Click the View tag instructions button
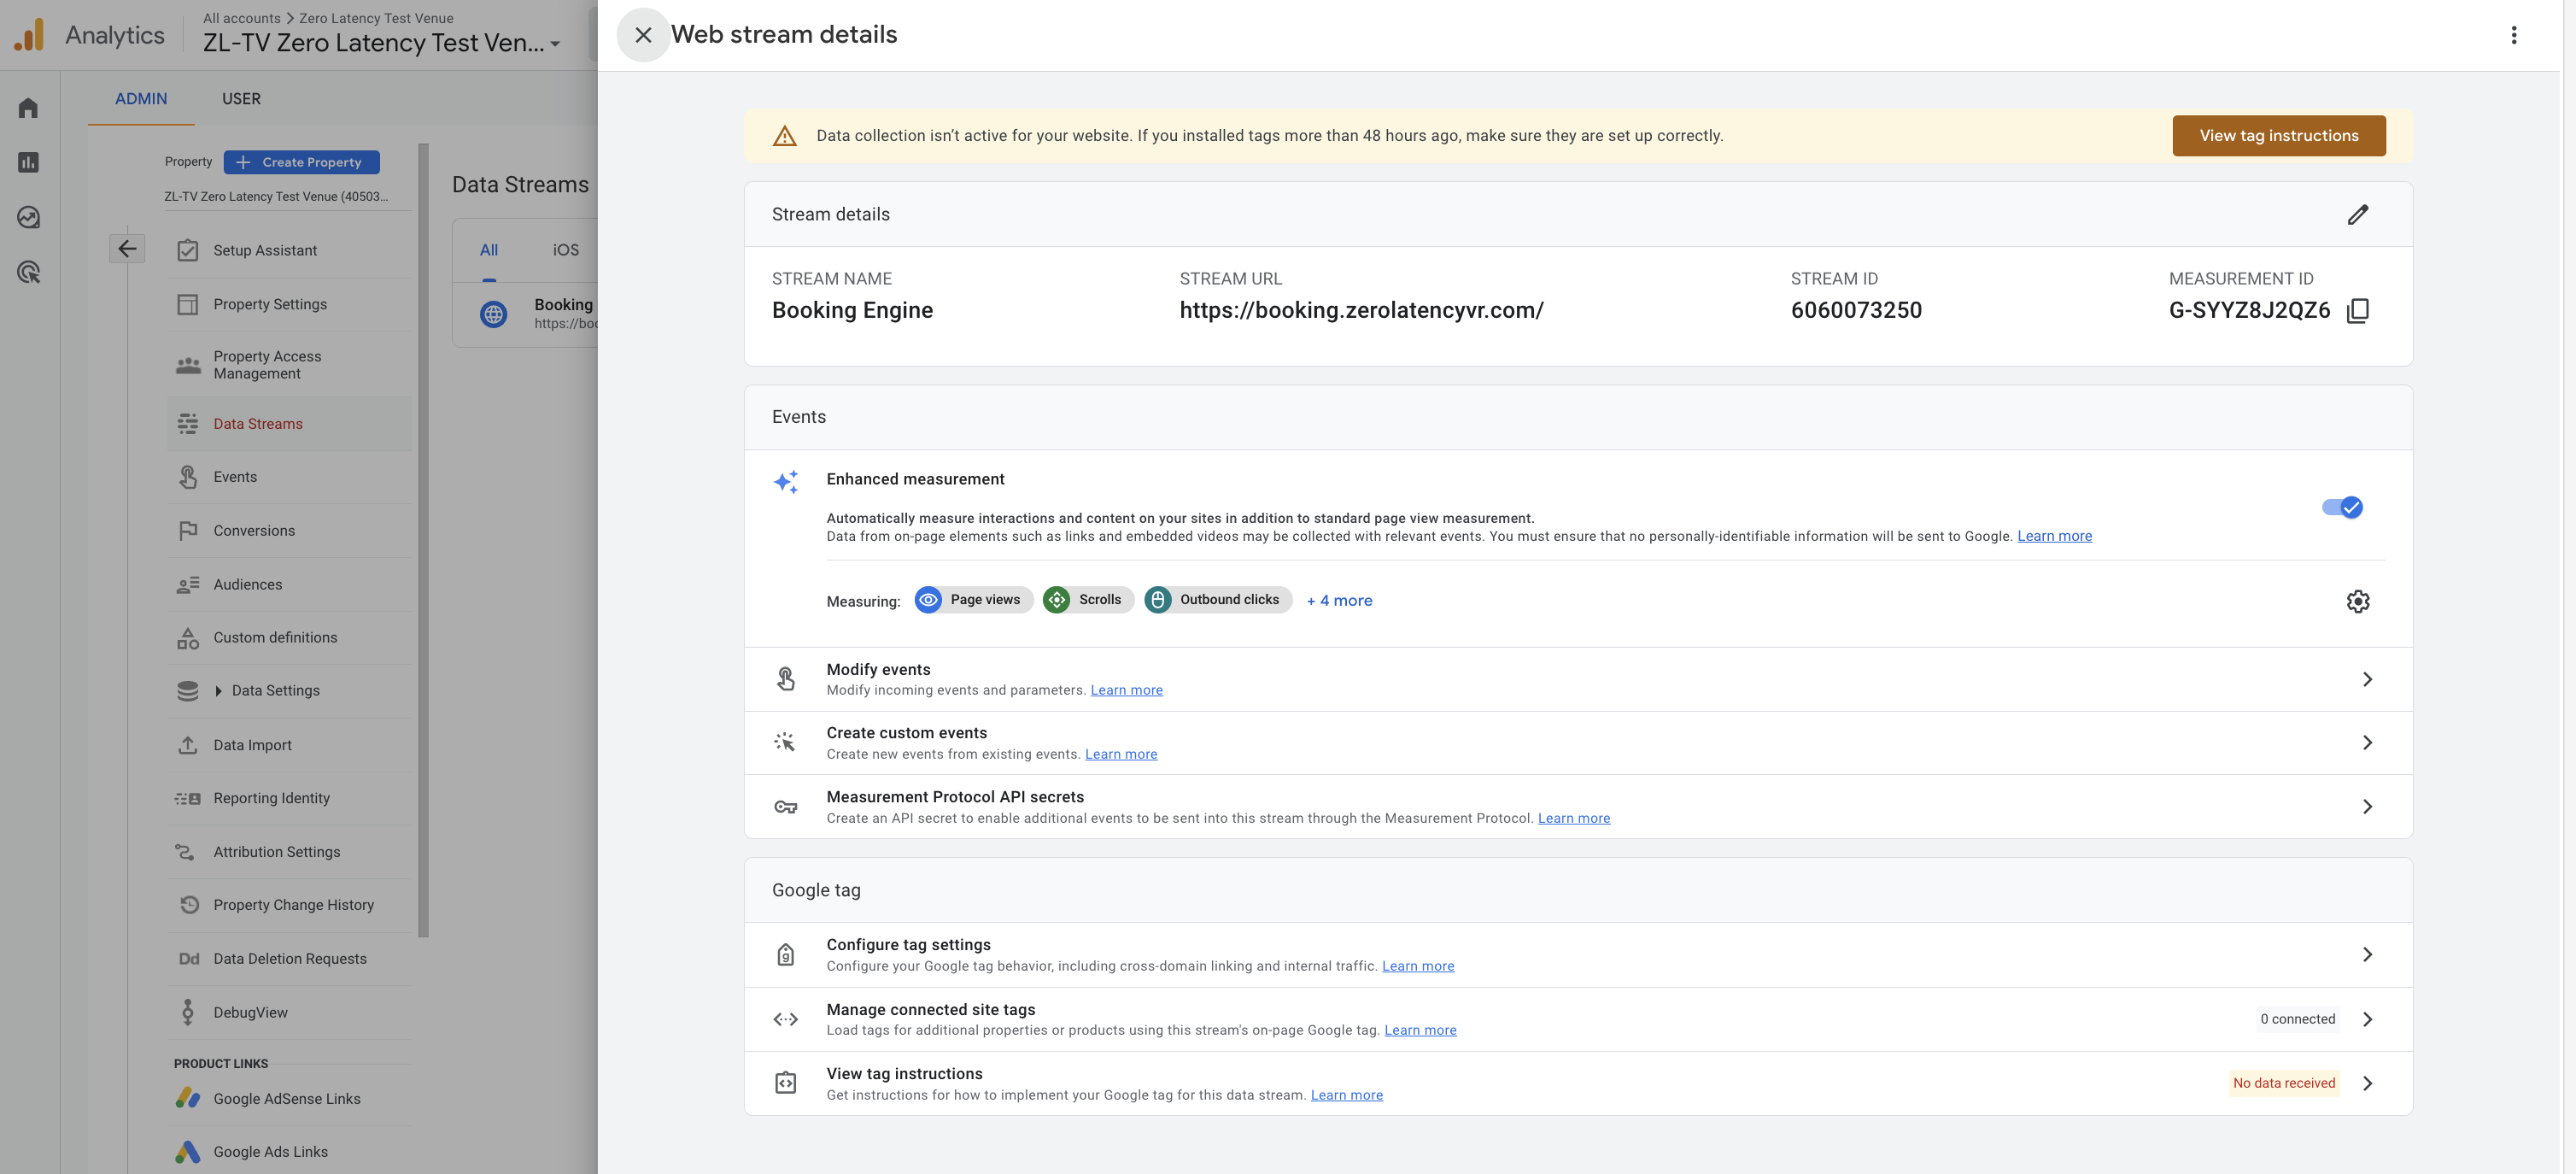 tap(2278, 136)
